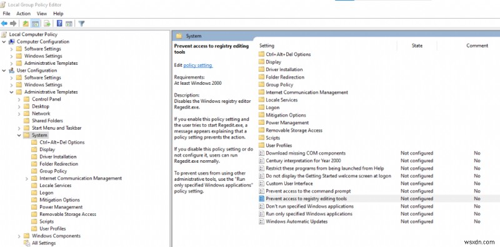Viewport: 500px width, 247px height.
Task: Expand the Control Panel tree node
Action: (19, 99)
